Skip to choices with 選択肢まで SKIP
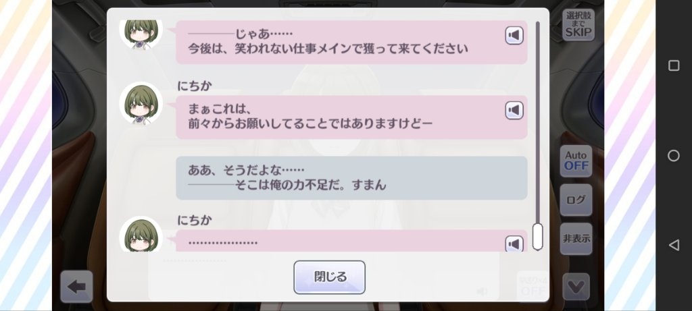 click(578, 26)
